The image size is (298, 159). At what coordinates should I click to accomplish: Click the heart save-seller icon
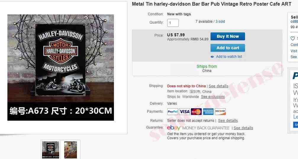tap(293, 38)
